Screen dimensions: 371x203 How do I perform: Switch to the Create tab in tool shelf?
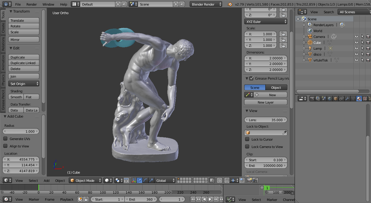3,28
